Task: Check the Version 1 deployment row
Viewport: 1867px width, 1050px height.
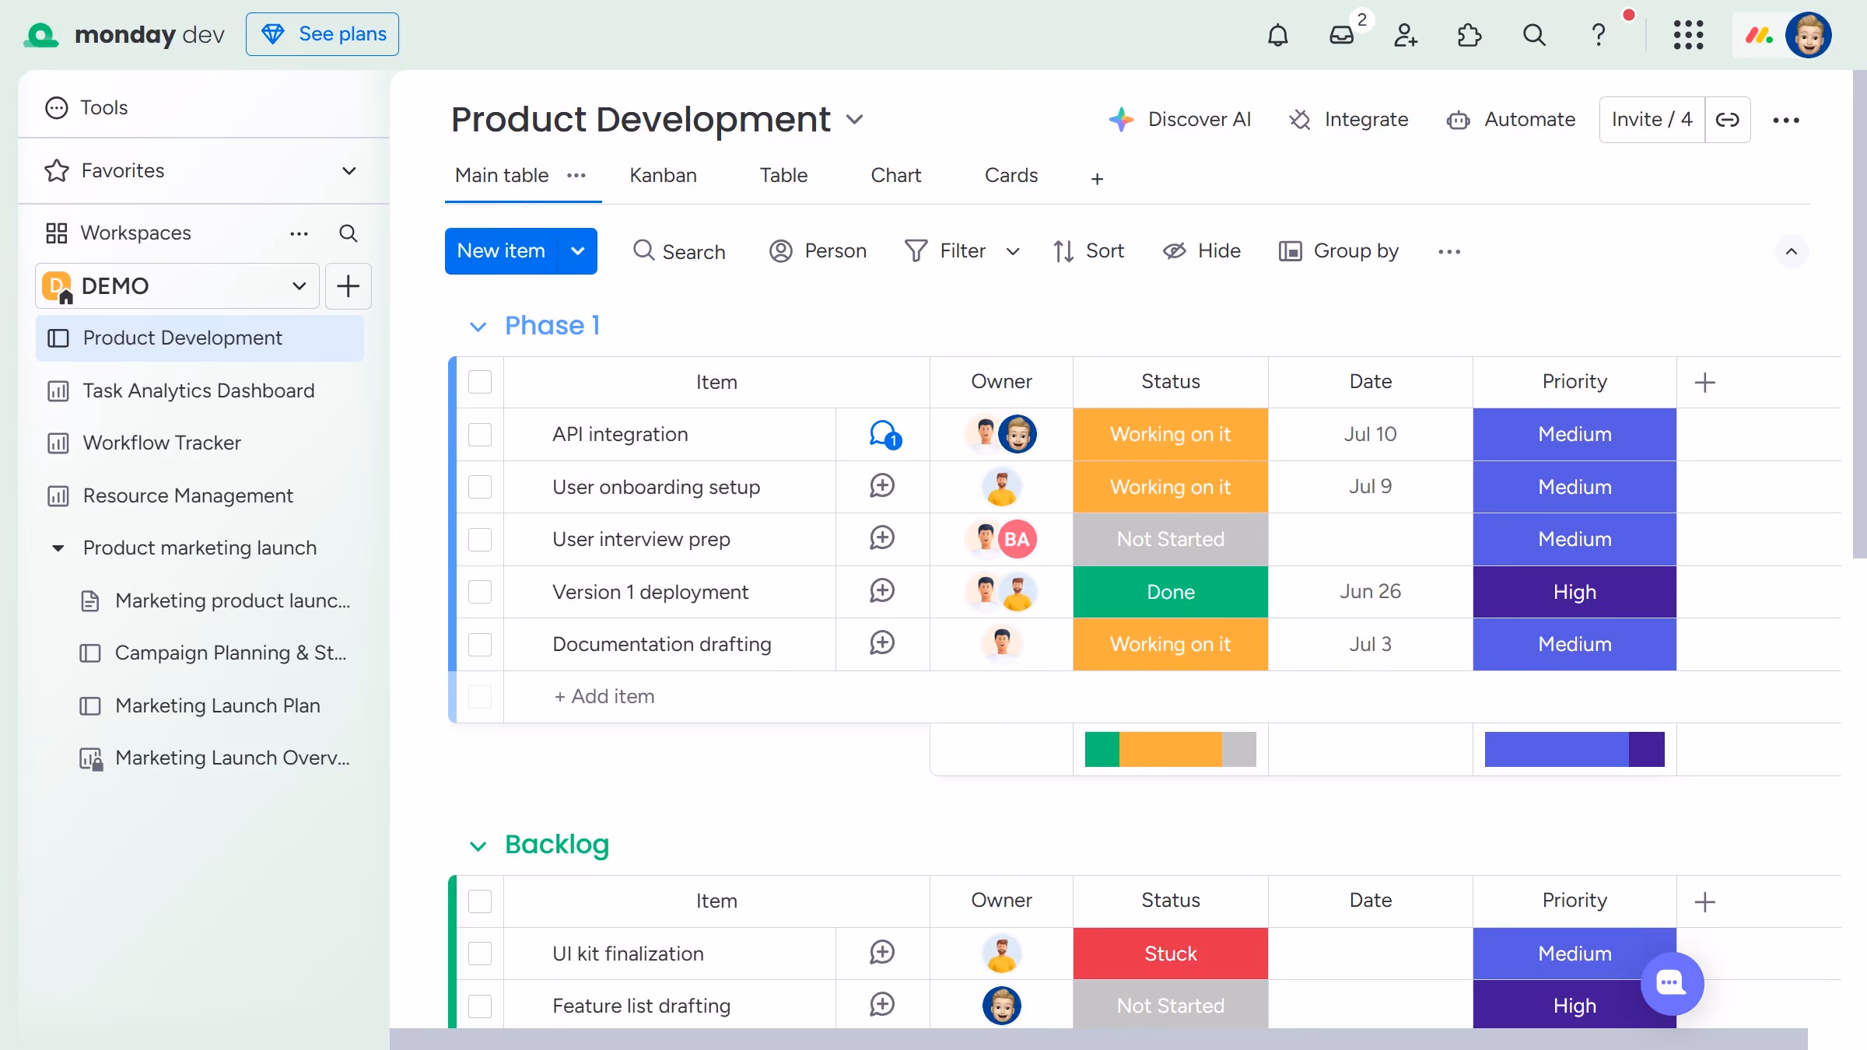Action: [x=480, y=592]
